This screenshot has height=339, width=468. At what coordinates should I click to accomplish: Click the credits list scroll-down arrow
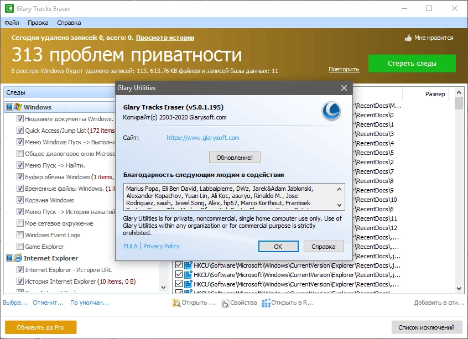pos(339,205)
